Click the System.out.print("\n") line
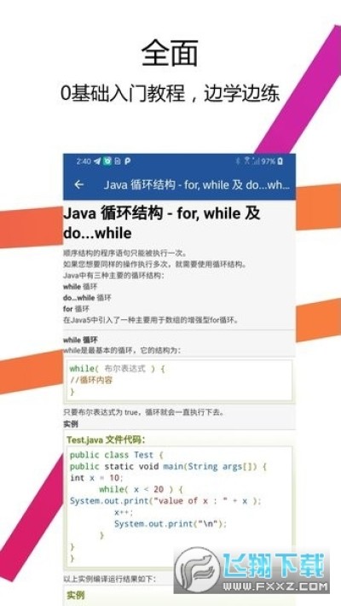 170,524
